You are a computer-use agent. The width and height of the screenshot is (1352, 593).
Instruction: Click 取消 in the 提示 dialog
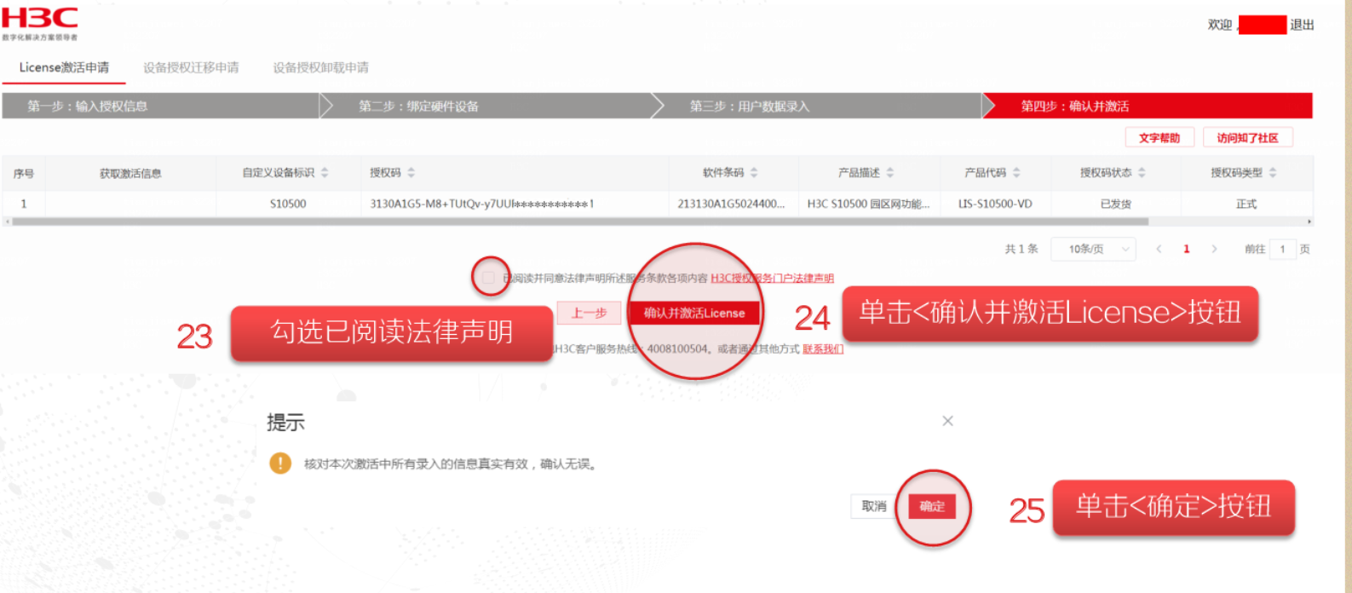tap(874, 506)
